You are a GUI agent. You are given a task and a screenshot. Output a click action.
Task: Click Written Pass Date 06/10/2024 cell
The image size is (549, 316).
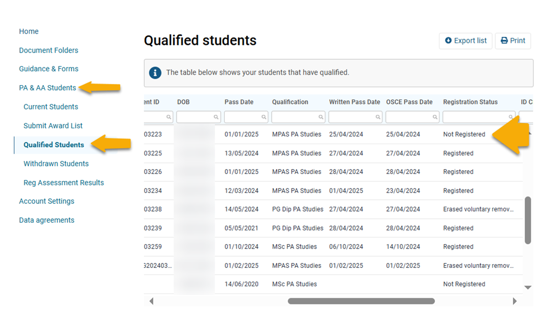click(346, 246)
